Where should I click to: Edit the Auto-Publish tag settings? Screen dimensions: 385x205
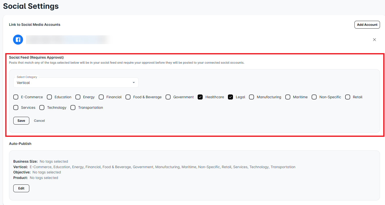coord(21,188)
